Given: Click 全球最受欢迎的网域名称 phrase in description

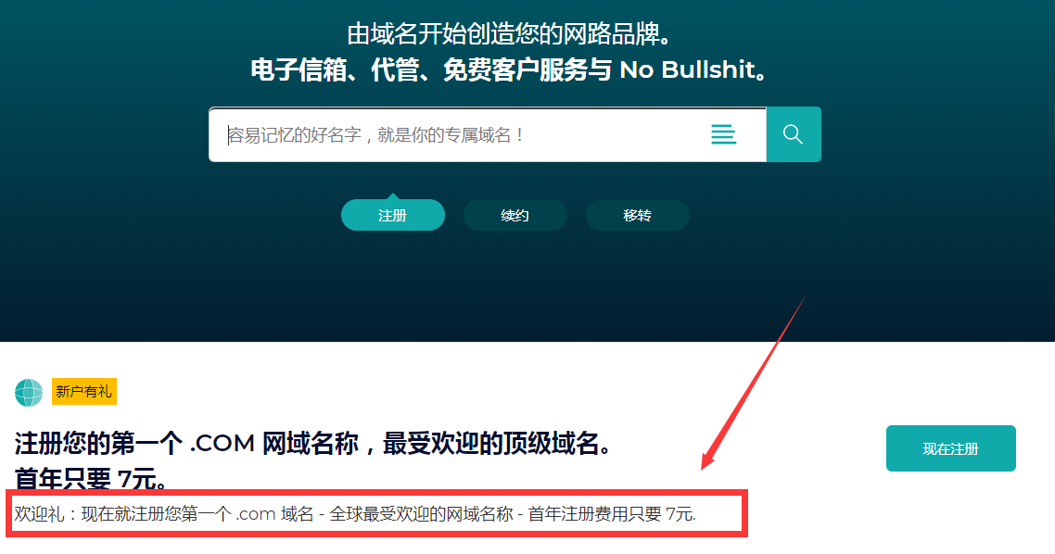Looking at the screenshot, I should [421, 514].
